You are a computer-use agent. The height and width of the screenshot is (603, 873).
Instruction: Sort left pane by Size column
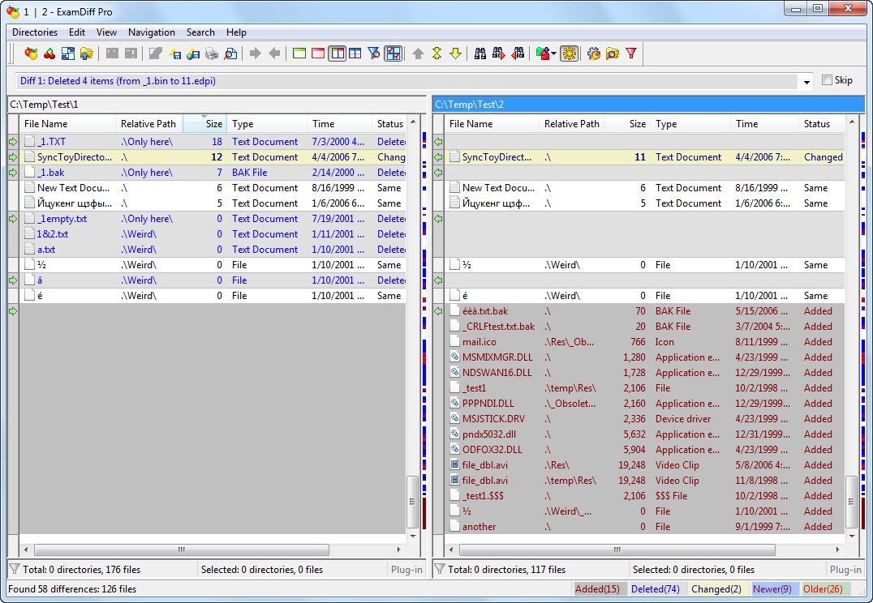205,123
